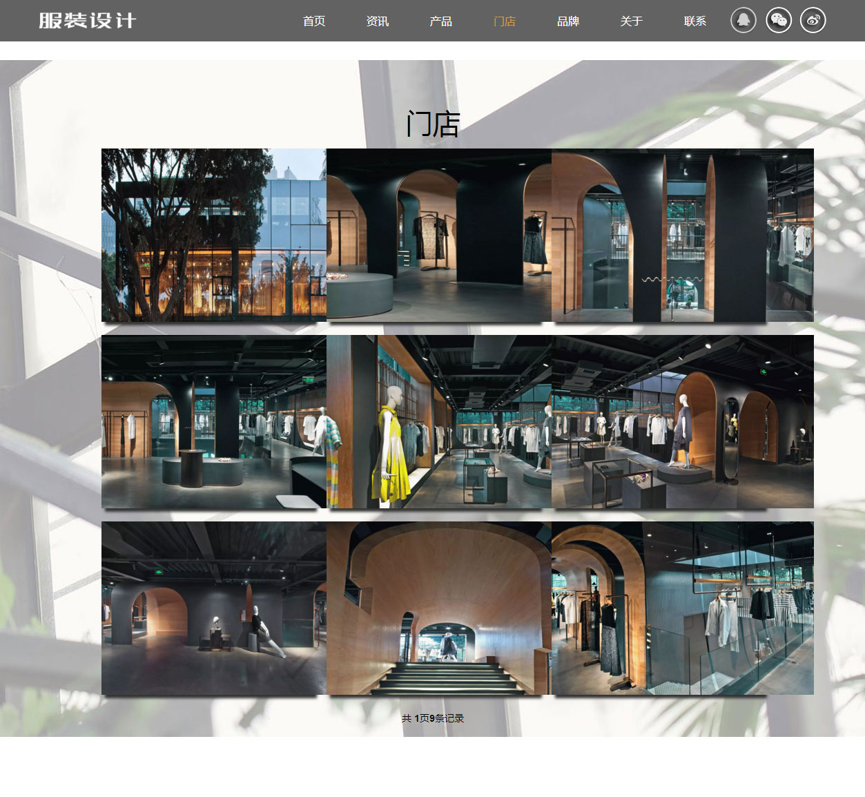Open photo of wooden arch staircase
Viewport: 865px width, 797px height.
(x=439, y=608)
